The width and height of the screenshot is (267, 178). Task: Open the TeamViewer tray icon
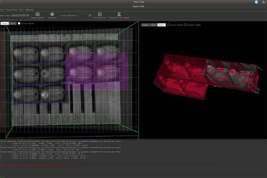256,2
